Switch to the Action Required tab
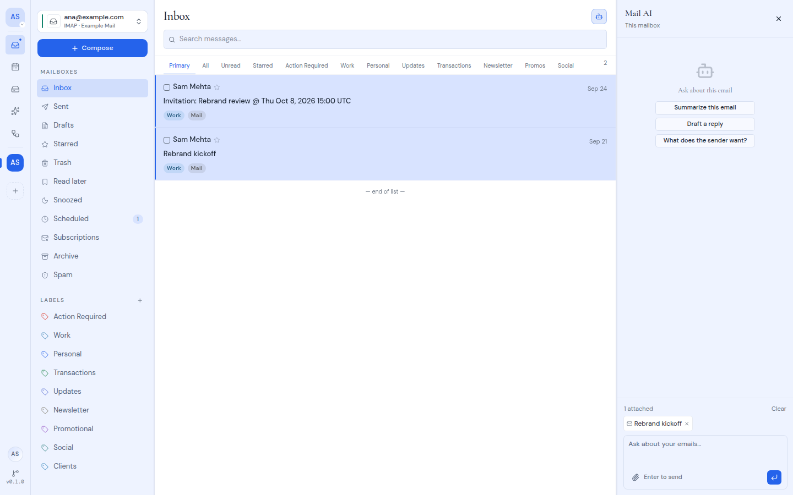The width and height of the screenshot is (793, 495). pyautogui.click(x=307, y=65)
